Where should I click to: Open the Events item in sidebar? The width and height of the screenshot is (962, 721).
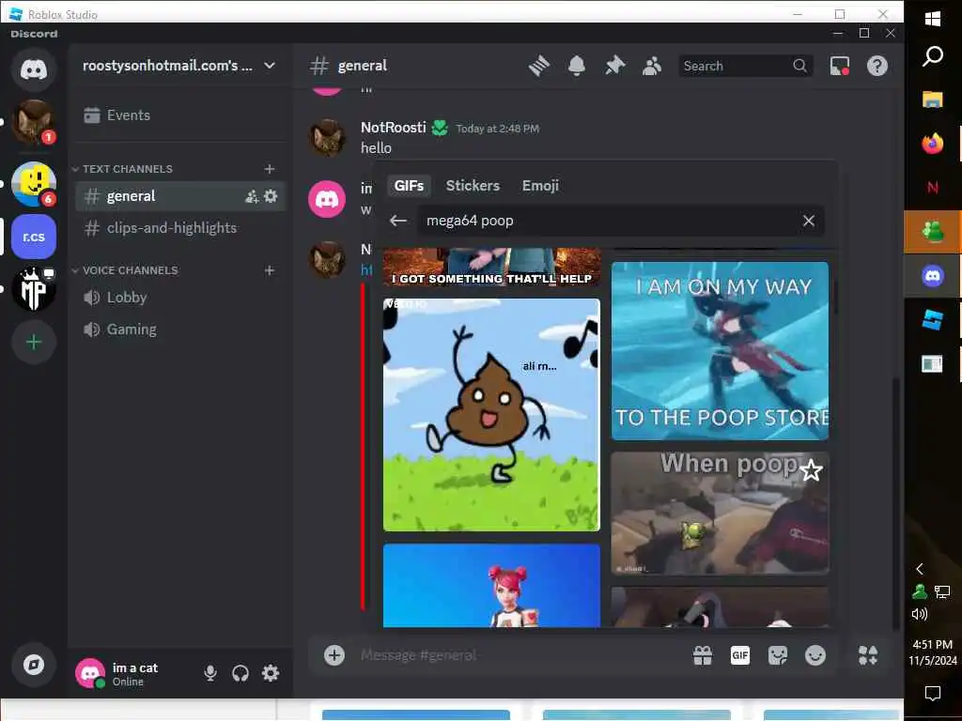tap(179, 115)
